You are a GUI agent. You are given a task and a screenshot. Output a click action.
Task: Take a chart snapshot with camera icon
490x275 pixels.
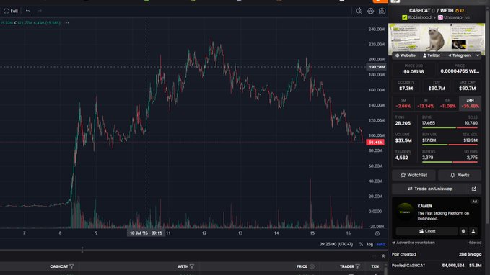(x=382, y=11)
